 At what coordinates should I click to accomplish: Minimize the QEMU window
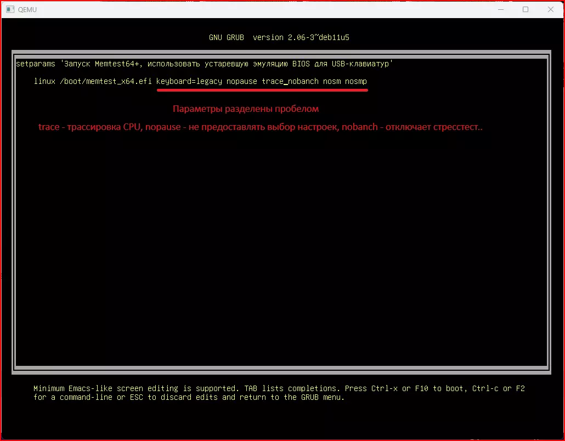coord(501,9)
